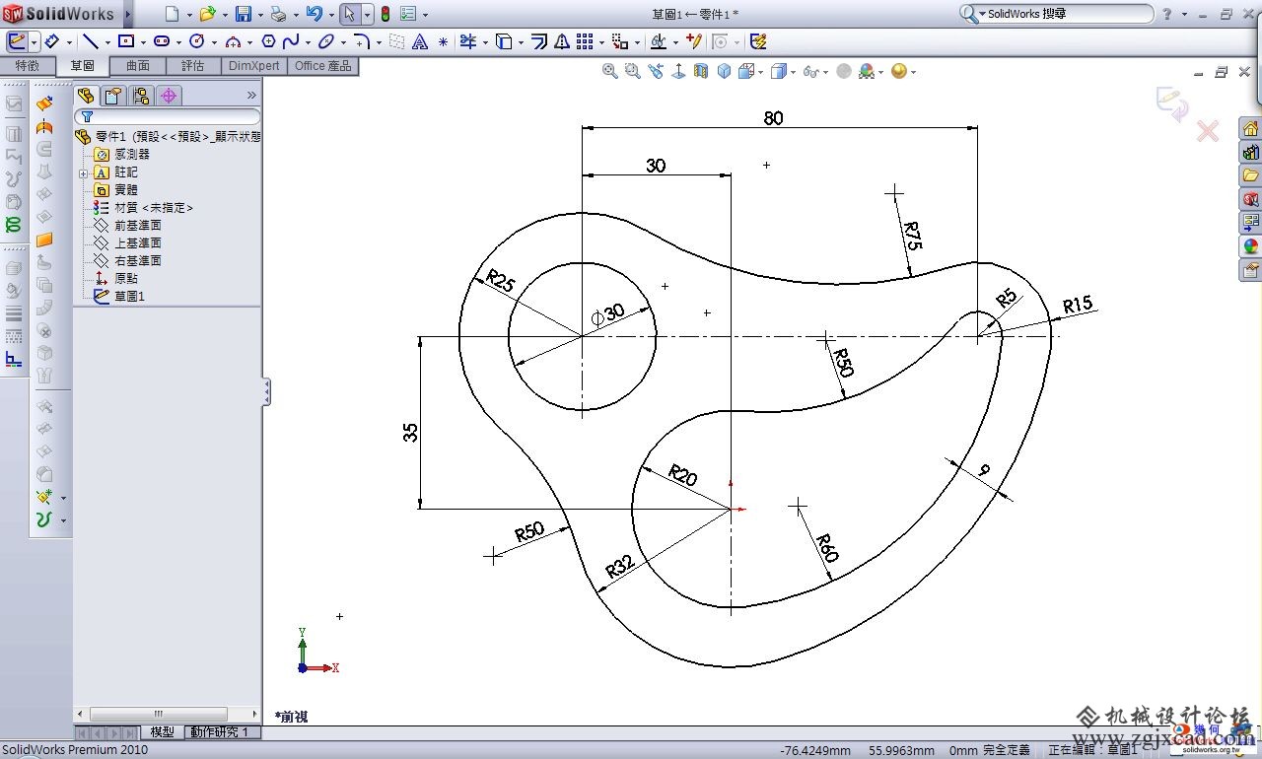Image resolution: width=1262 pixels, height=759 pixels.
Task: Select the Centerpoint Arc tool
Action: point(233,41)
